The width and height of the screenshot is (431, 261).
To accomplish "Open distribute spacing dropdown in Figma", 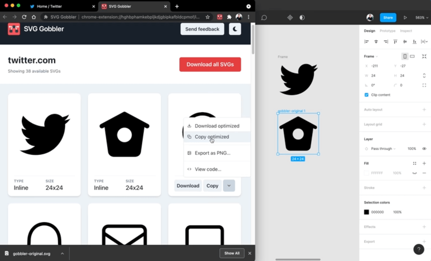I will pos(425,42).
